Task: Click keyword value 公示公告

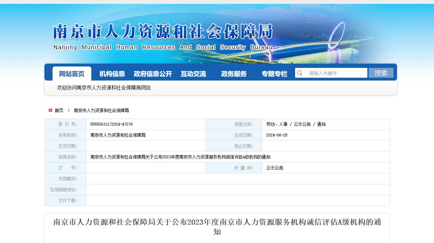Action: [275, 168]
